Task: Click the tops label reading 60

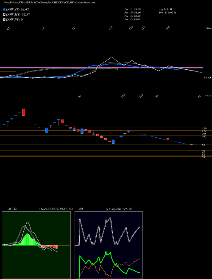Action: [43, 29]
